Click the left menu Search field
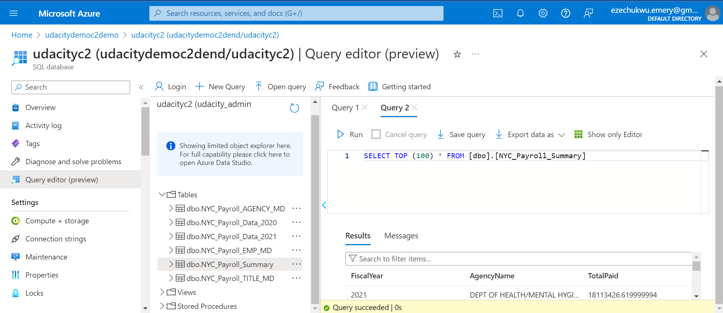Screen dimensions: 723x313 click(x=71, y=87)
